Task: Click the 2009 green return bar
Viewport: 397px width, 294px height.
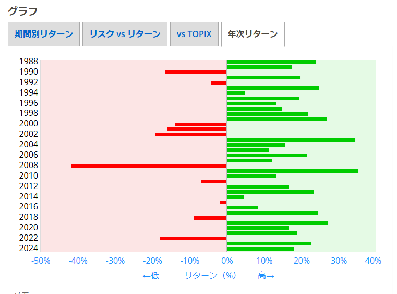Action: point(292,171)
